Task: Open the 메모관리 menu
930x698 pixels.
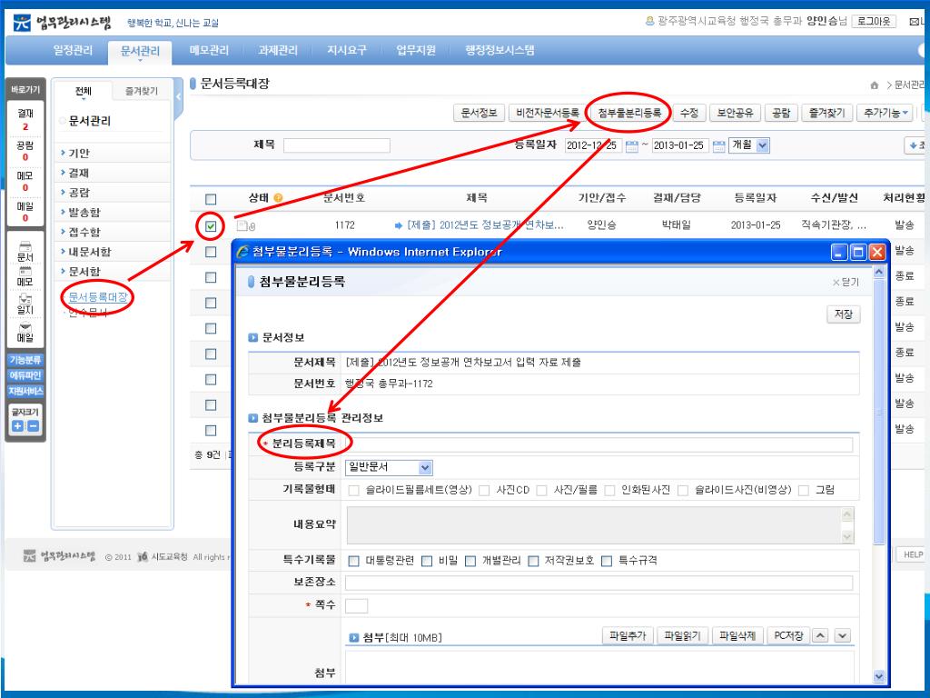Action: click(209, 51)
